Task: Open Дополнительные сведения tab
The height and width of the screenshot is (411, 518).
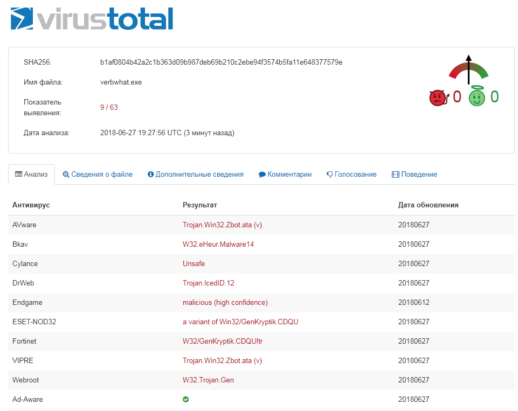Action: [x=196, y=175]
